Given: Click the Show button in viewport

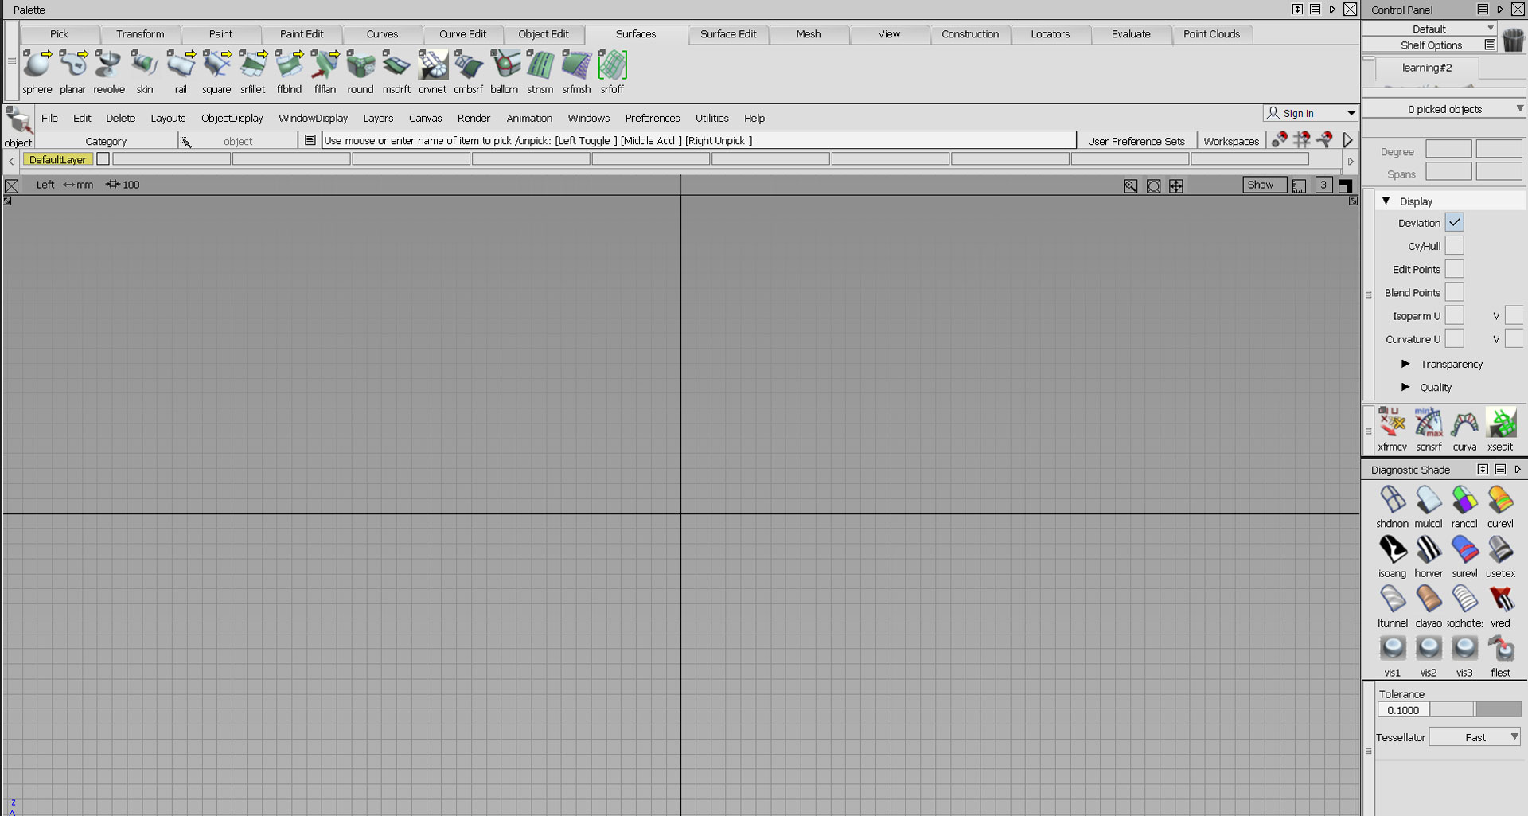Looking at the screenshot, I should pos(1260,185).
